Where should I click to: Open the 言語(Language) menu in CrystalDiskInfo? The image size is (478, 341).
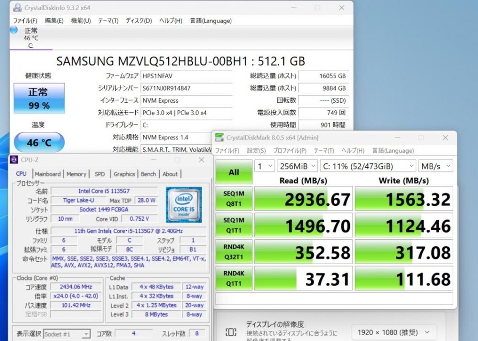[211, 21]
